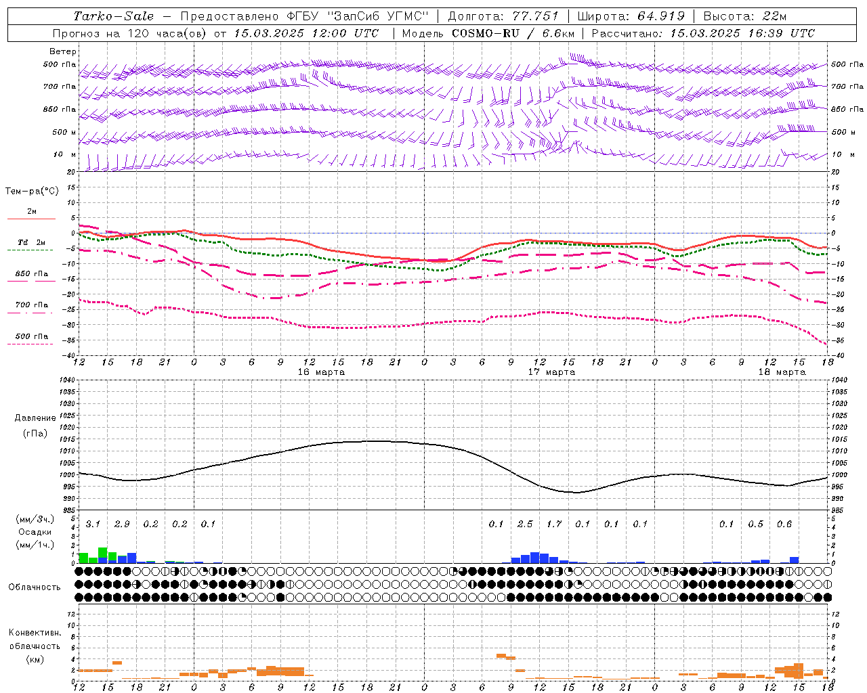Click the '(мм/1ч.)' precipitation unit label
This screenshot has width=867, height=693.
pyautogui.click(x=35, y=545)
